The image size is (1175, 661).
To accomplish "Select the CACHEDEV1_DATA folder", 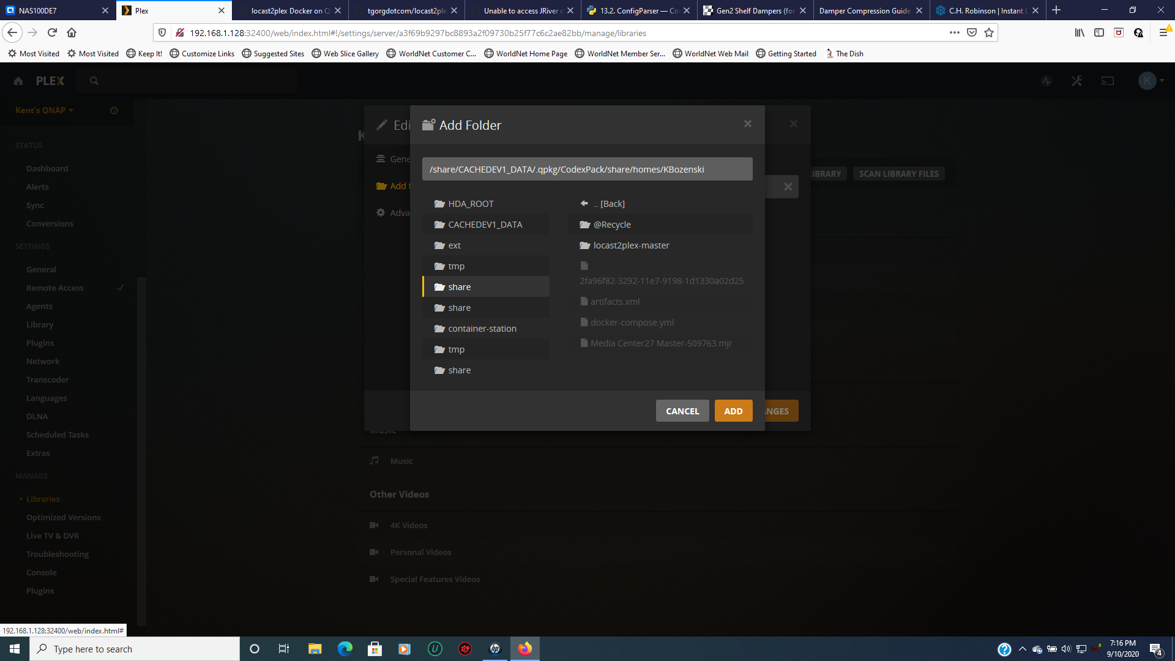I will point(485,224).
